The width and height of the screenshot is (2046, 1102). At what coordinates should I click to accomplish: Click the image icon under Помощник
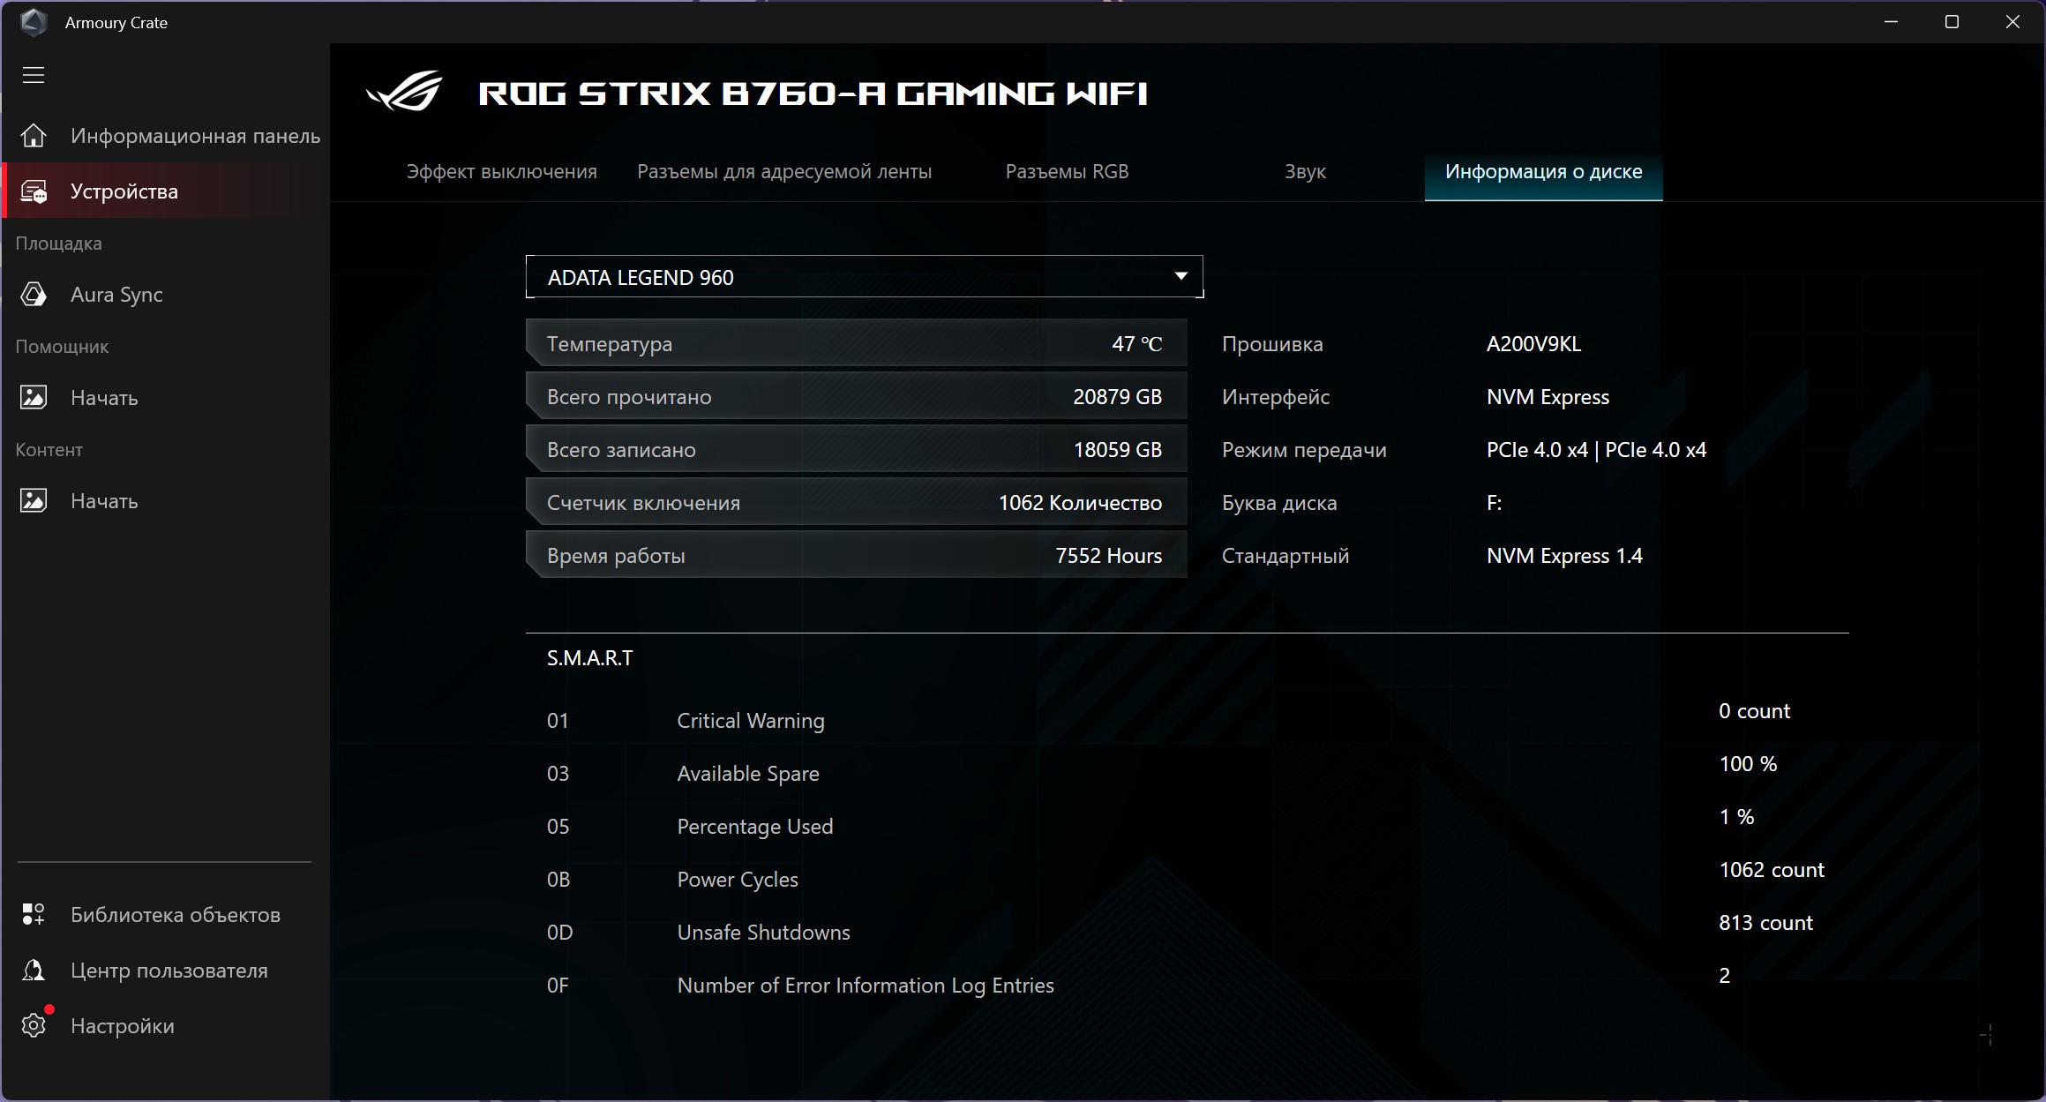[34, 398]
